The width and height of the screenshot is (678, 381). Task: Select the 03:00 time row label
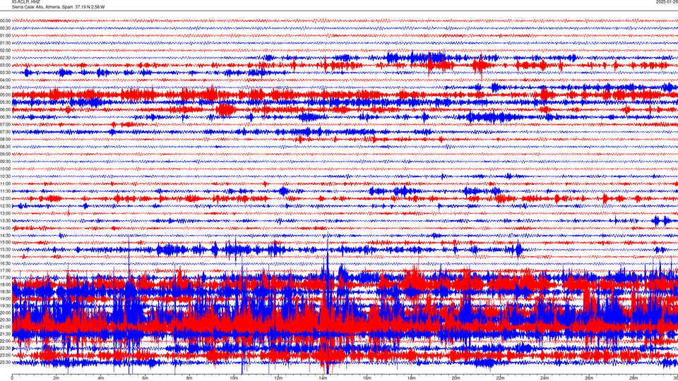point(5,65)
